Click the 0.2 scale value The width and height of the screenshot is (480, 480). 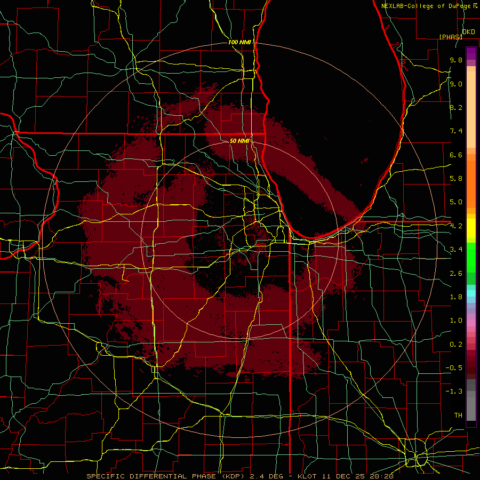tap(456, 344)
